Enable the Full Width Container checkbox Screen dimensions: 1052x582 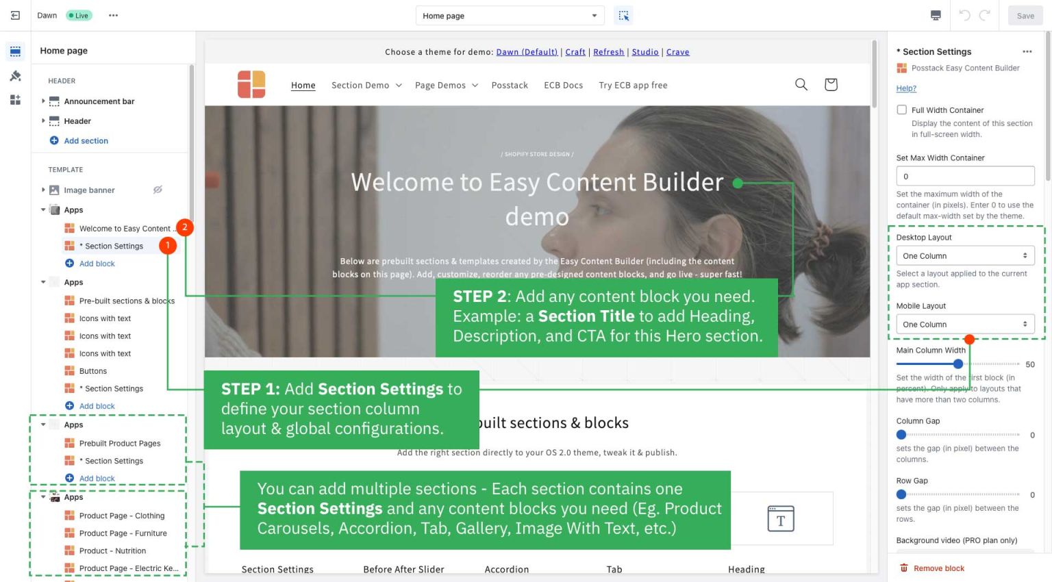pos(902,110)
